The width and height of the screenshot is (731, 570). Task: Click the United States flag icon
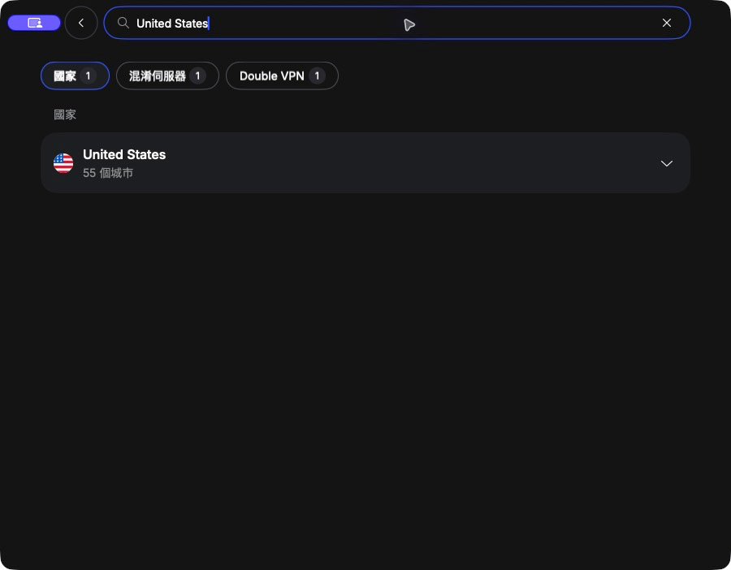tap(63, 163)
